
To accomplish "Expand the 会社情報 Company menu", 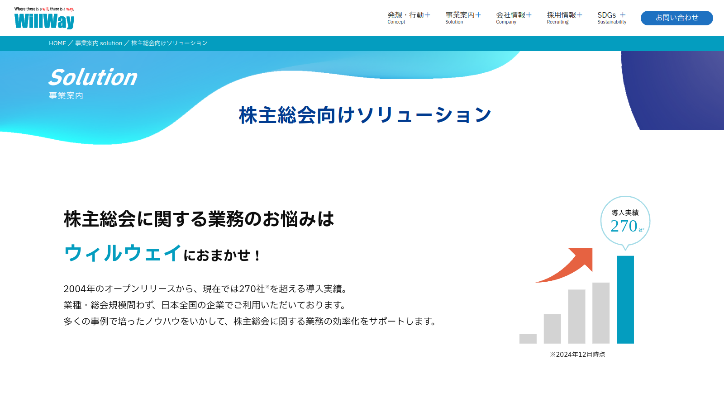I will click(514, 18).
